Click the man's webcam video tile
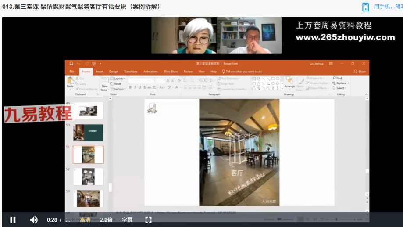The width and height of the screenshot is (403, 227). tap(250, 36)
